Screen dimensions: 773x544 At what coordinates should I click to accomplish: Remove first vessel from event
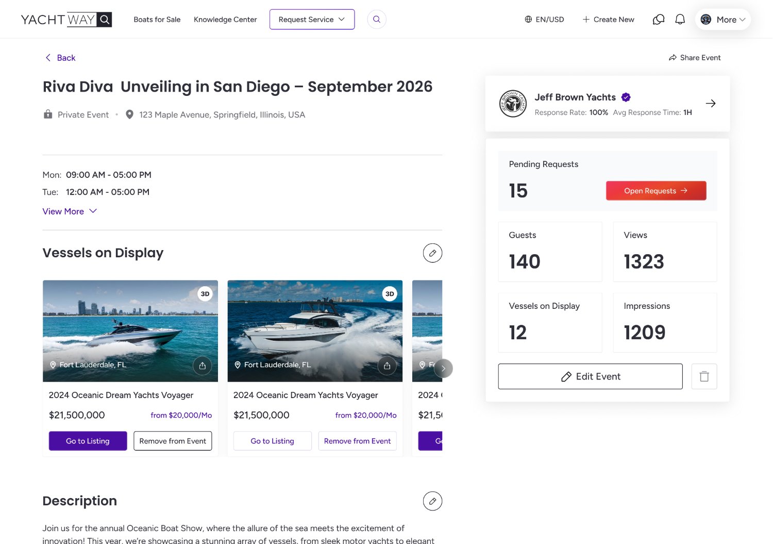pyautogui.click(x=173, y=441)
